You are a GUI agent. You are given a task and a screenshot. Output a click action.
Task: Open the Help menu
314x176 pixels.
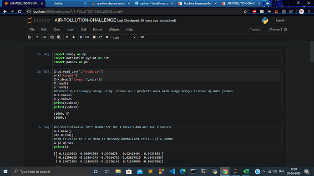click(x=129, y=30)
